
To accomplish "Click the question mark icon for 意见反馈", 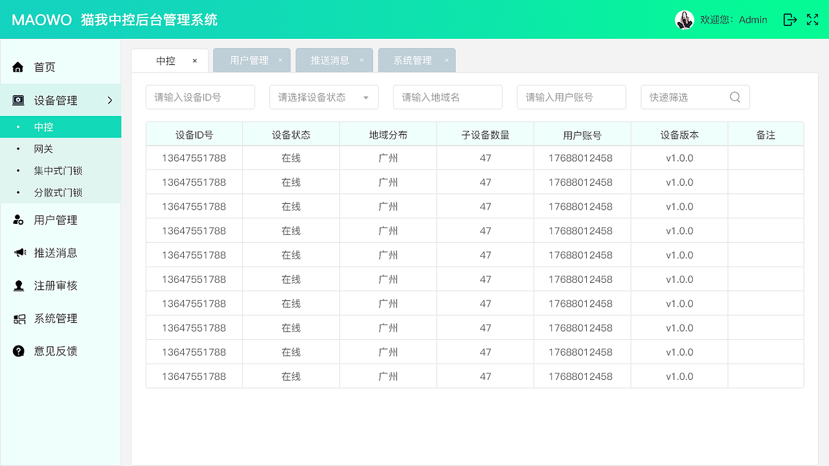I will pyautogui.click(x=19, y=351).
